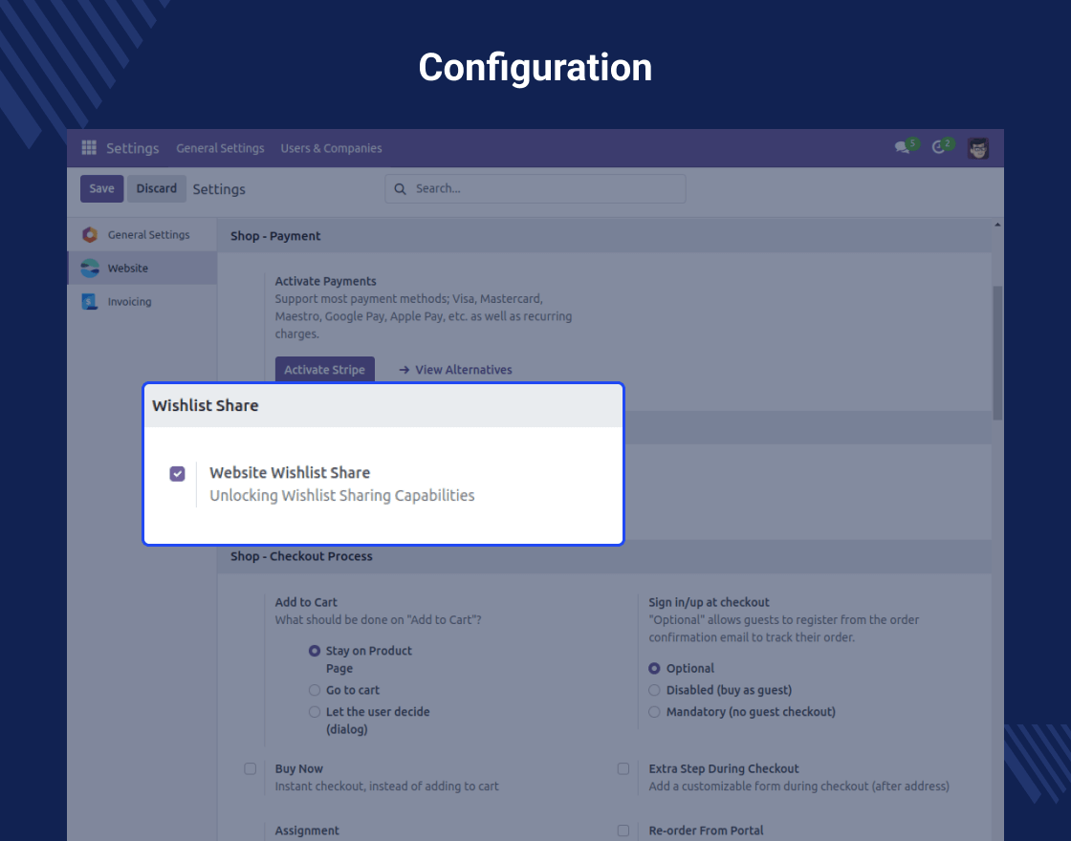The image size is (1071, 841).
Task: Enable Extra Step During Checkout checkbox
Action: pos(623,768)
